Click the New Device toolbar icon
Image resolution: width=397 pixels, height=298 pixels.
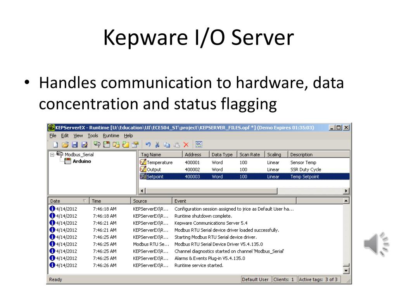[107, 144]
